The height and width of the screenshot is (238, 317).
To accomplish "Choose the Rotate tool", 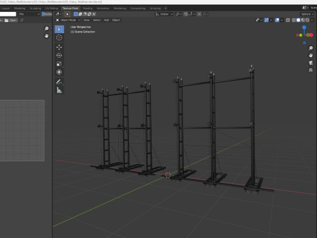I will (59, 56).
